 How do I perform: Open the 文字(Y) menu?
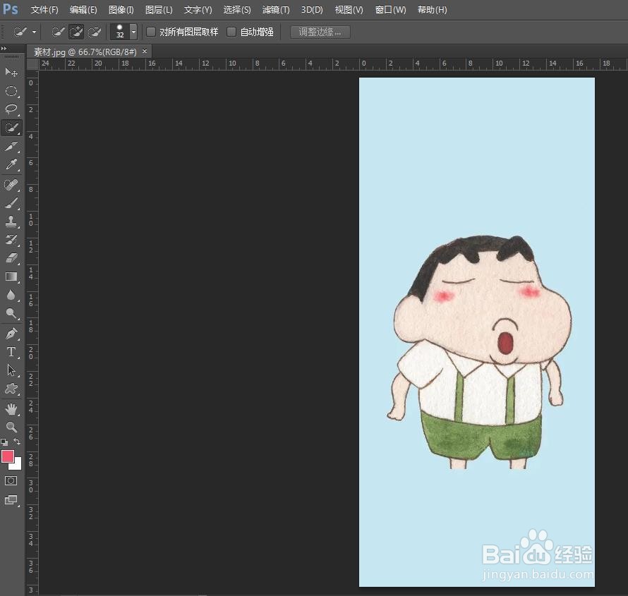pos(198,10)
